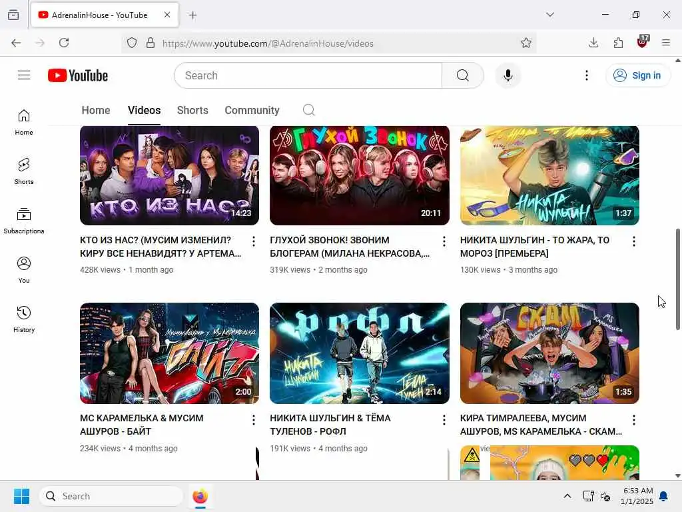The image size is (682, 512).
Task: Open the Глухой Звонок video thumbnail
Action: (x=359, y=175)
